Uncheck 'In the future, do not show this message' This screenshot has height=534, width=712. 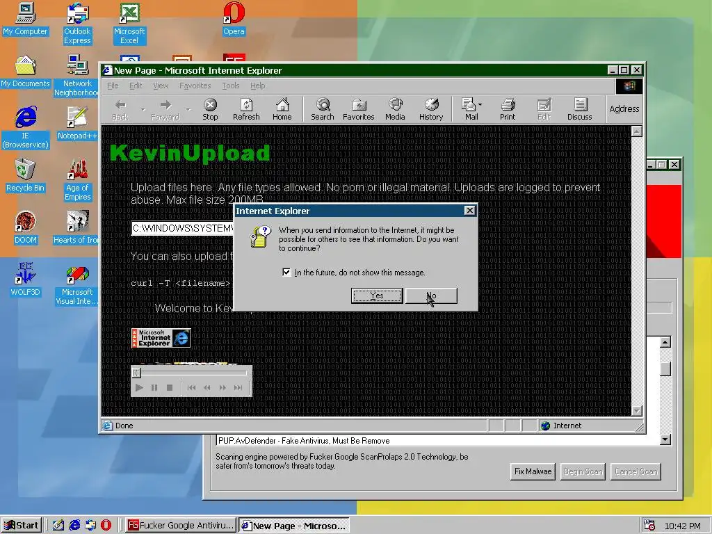pos(286,272)
